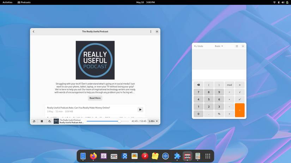The width and height of the screenshot is (291, 163).
Task: Open the blue phone-like app in dock
Action: (x=83, y=156)
